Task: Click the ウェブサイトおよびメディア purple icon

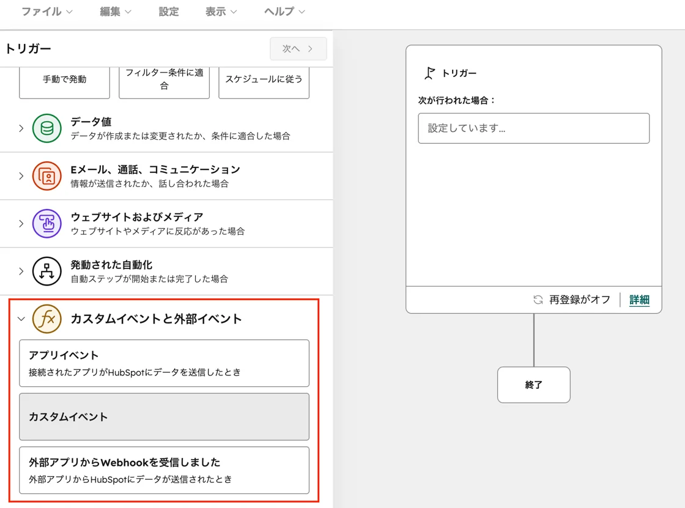Action: coord(46,224)
